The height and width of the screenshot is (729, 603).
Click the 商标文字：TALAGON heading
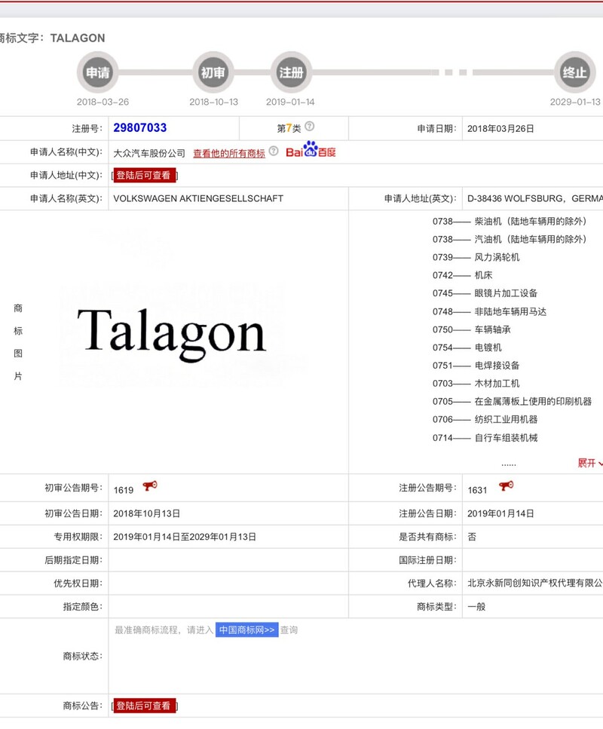53,38
